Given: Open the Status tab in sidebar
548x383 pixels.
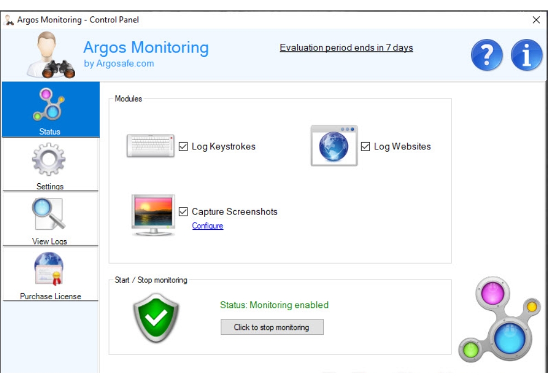Looking at the screenshot, I should click(x=50, y=109).
